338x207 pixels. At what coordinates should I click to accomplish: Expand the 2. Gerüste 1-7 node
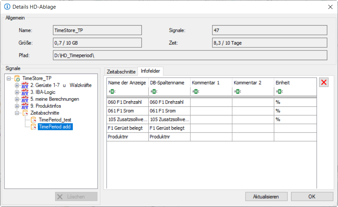(x=17, y=85)
